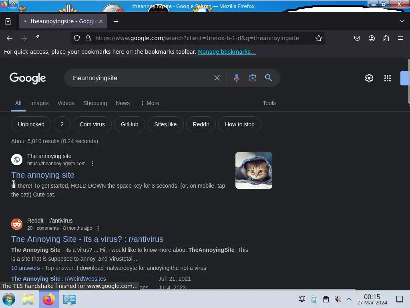
Task: Switch to the News tab
Action: point(123,103)
